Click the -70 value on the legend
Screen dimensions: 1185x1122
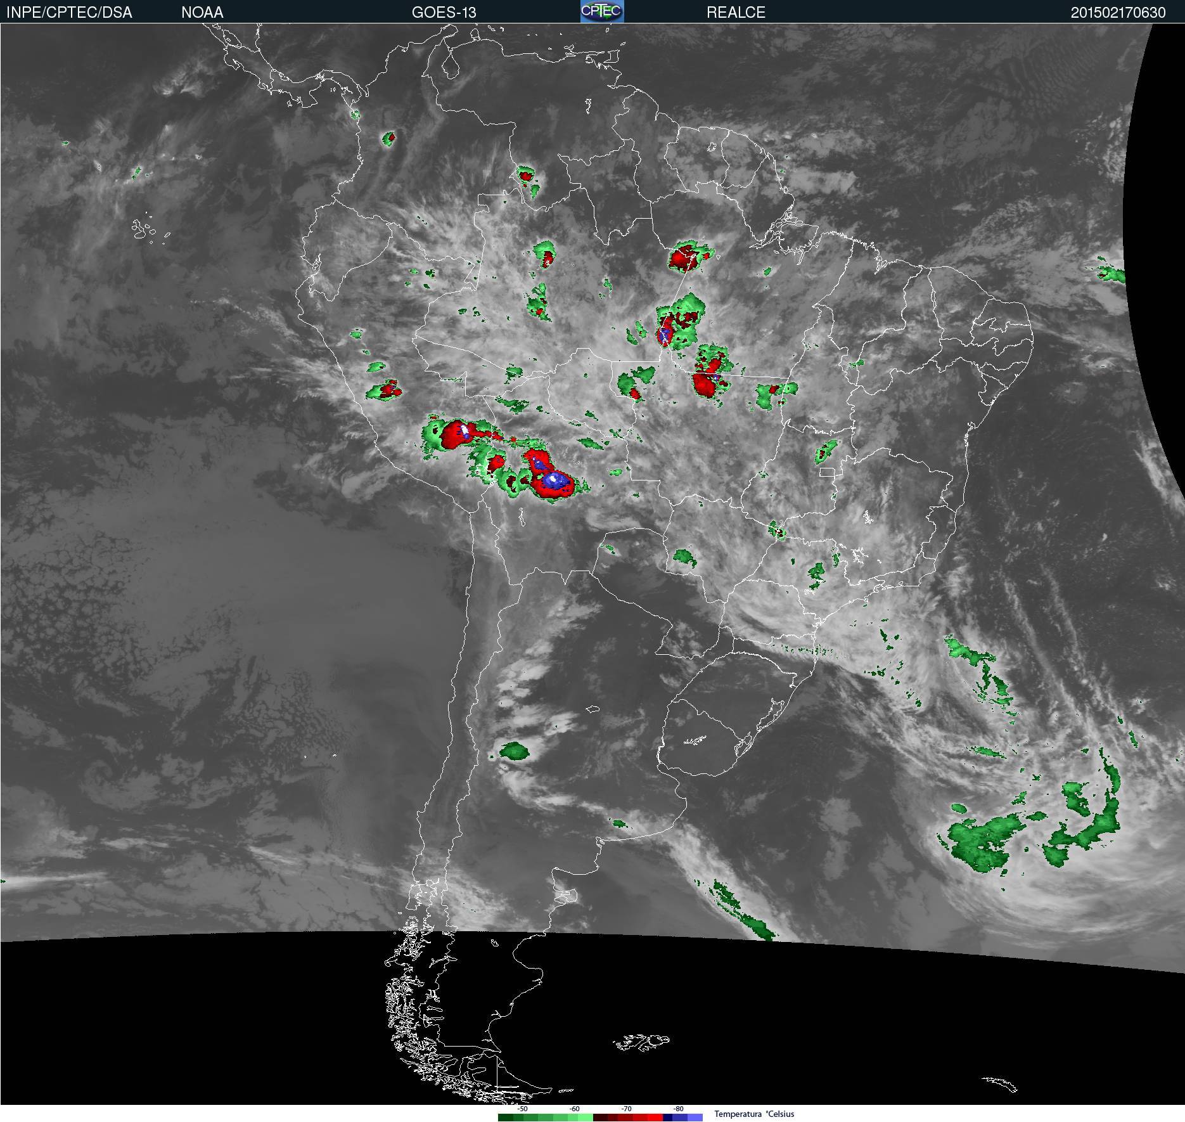[626, 1109]
